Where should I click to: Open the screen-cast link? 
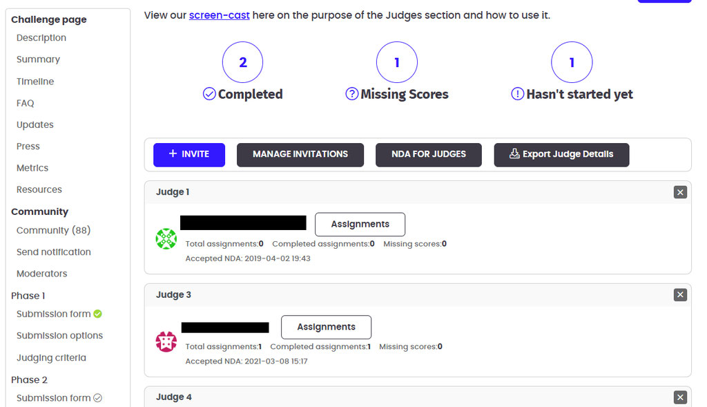219,15
